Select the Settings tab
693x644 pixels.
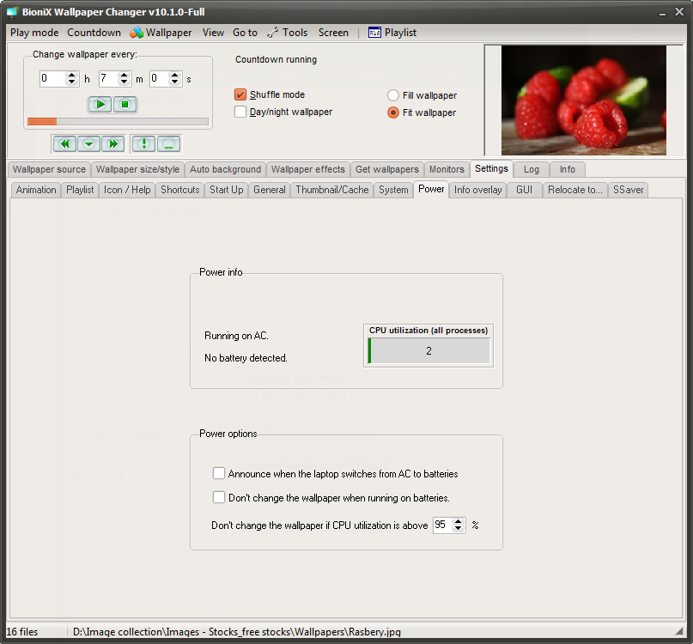(491, 169)
